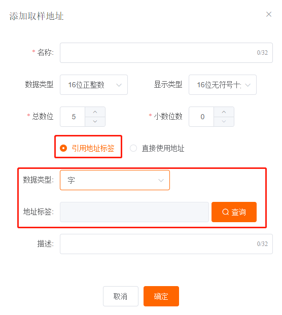
Task: Click the 总数位 number field
Action: 73,117
